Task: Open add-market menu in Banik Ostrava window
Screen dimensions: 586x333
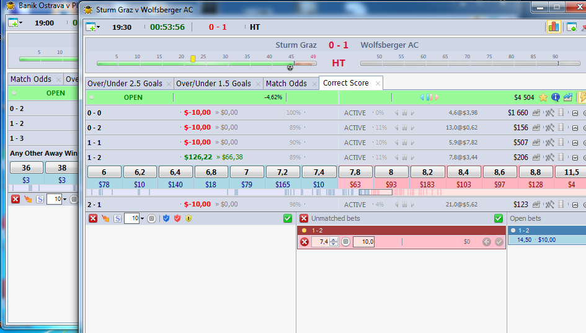Action: tap(15, 23)
